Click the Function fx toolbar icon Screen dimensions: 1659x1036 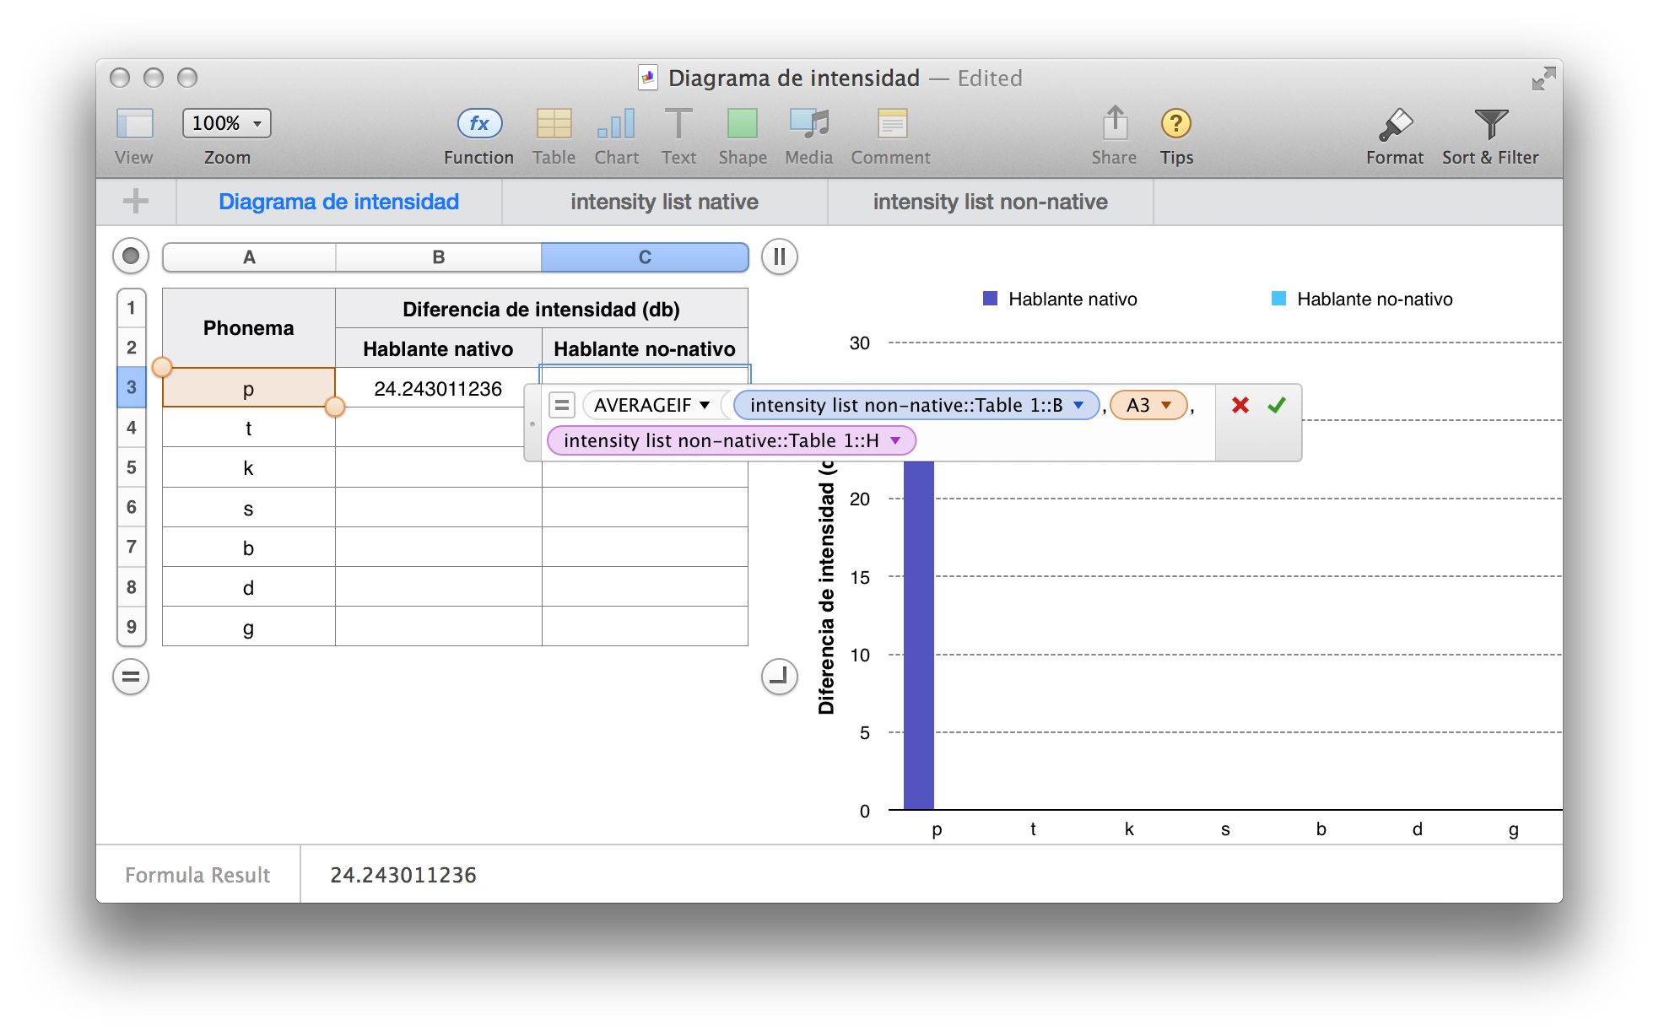coord(479,124)
